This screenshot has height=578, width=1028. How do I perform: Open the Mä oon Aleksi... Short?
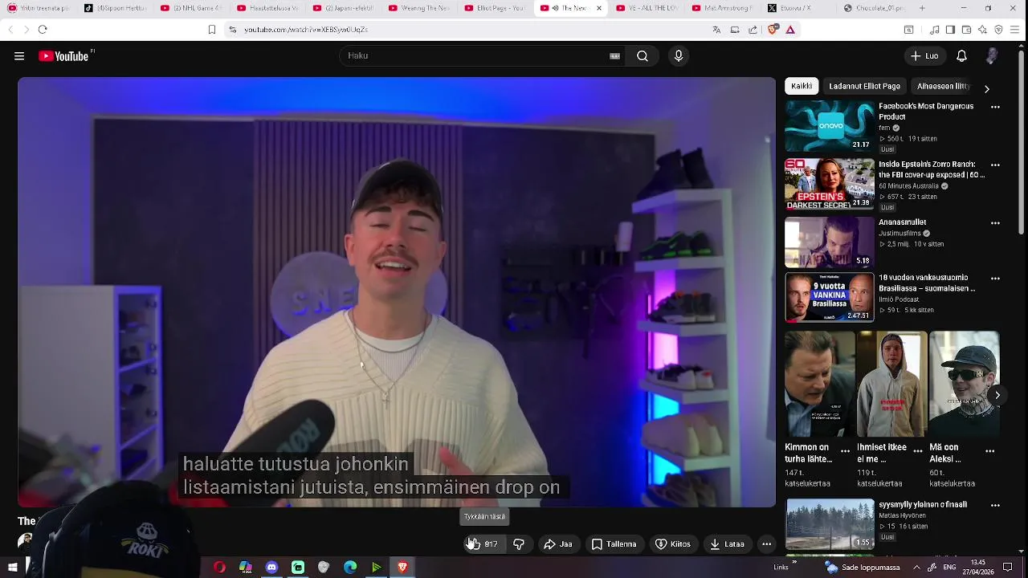pos(964,384)
